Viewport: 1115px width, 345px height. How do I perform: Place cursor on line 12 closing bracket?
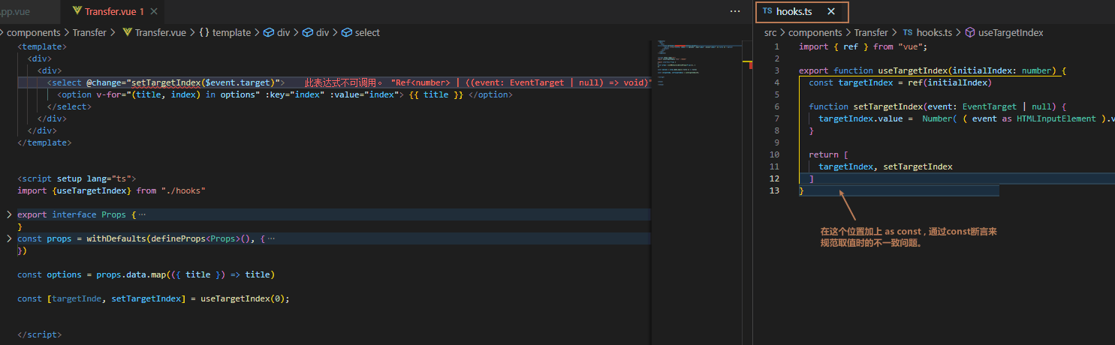pos(812,179)
